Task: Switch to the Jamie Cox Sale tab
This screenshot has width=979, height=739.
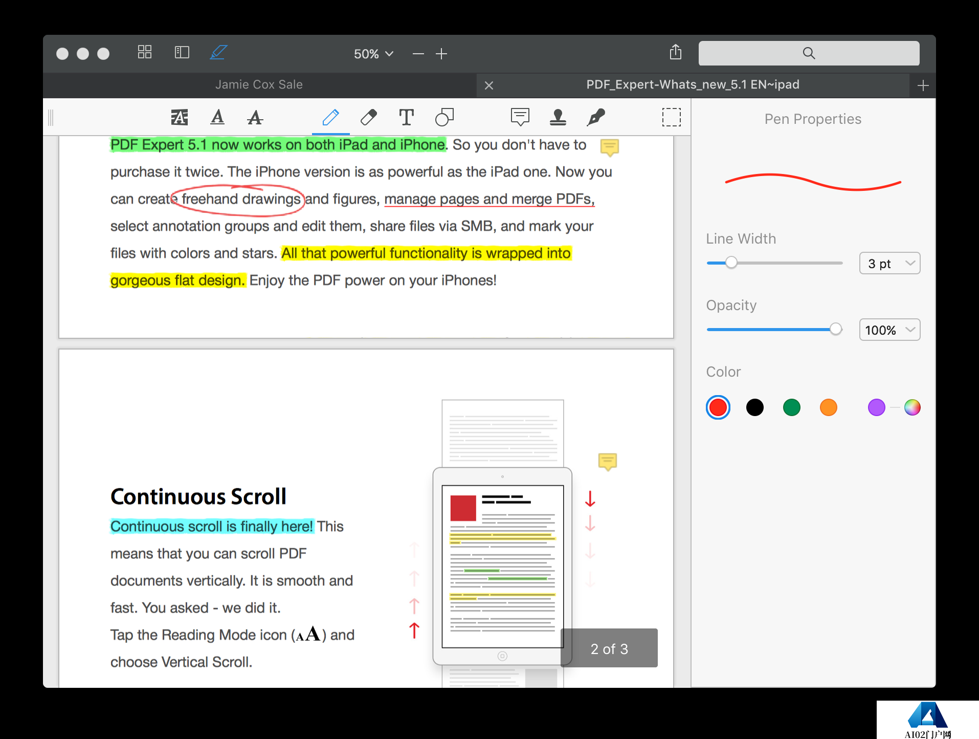Action: click(259, 84)
